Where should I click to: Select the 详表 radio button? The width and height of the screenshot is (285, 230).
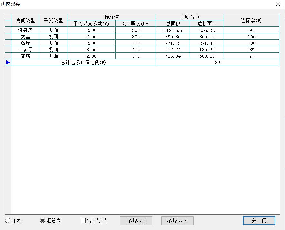point(8,221)
